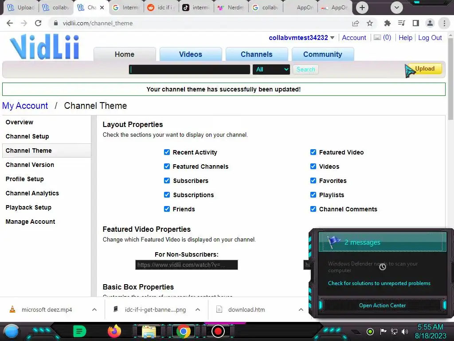454x341 pixels.
Task: Open Playback Setup in sidebar
Action: point(28,207)
